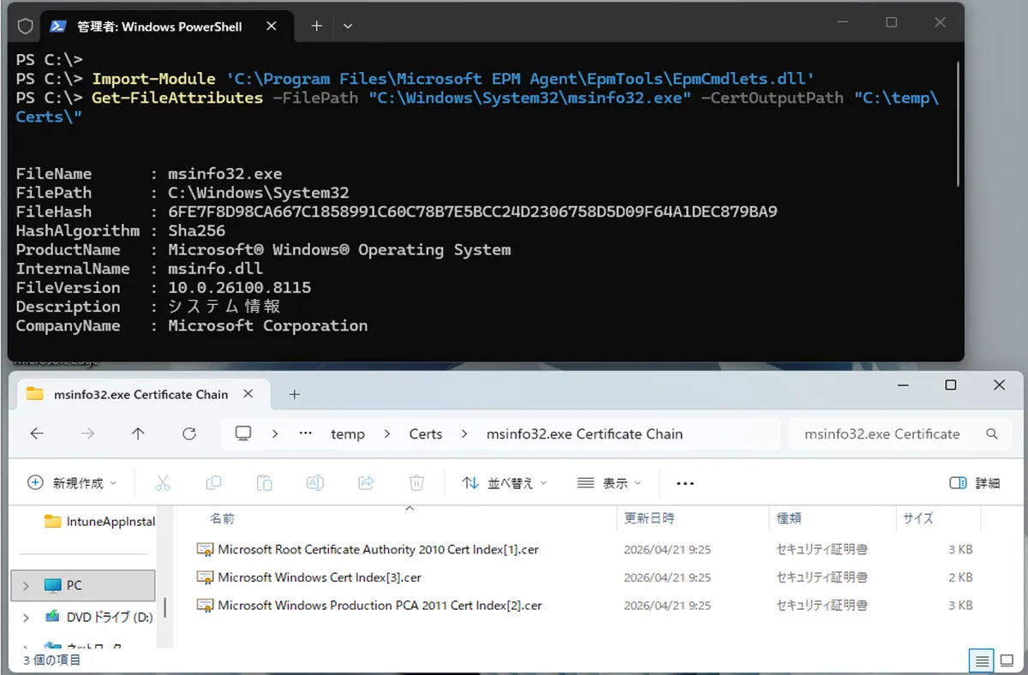
Task: Open the 並べ替え sort dropdown
Action: pyautogui.click(x=505, y=483)
